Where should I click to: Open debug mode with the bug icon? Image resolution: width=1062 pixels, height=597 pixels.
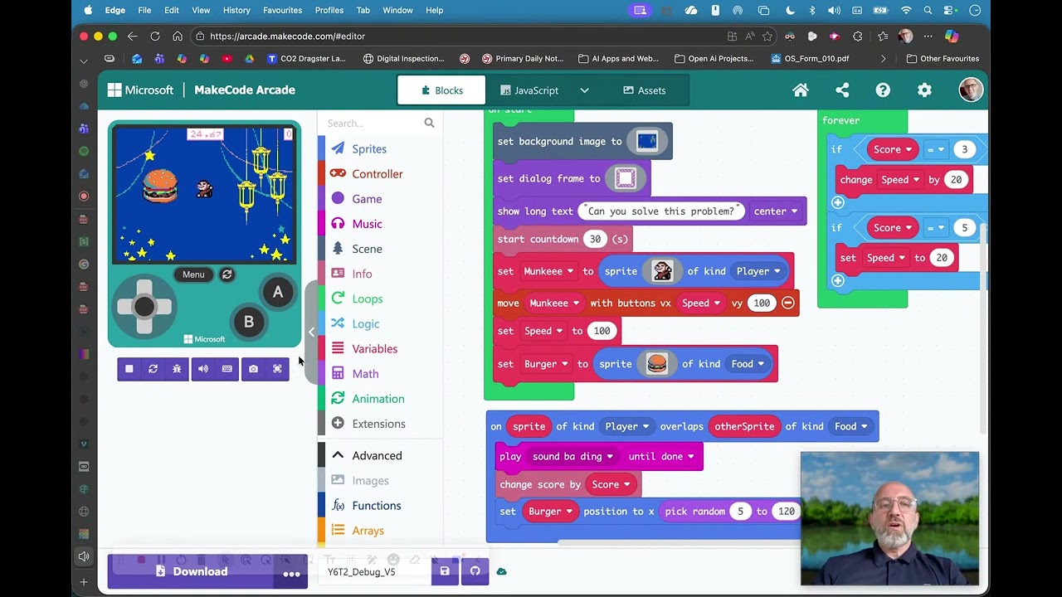click(177, 369)
